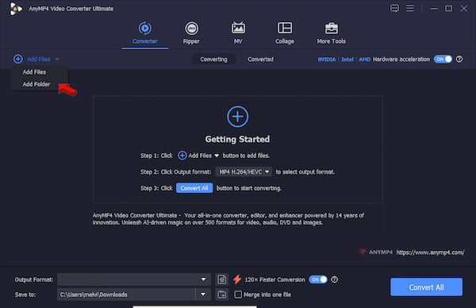Expand Add Files arrow in Step 1
Screen dimensions: 476x308
217,156
